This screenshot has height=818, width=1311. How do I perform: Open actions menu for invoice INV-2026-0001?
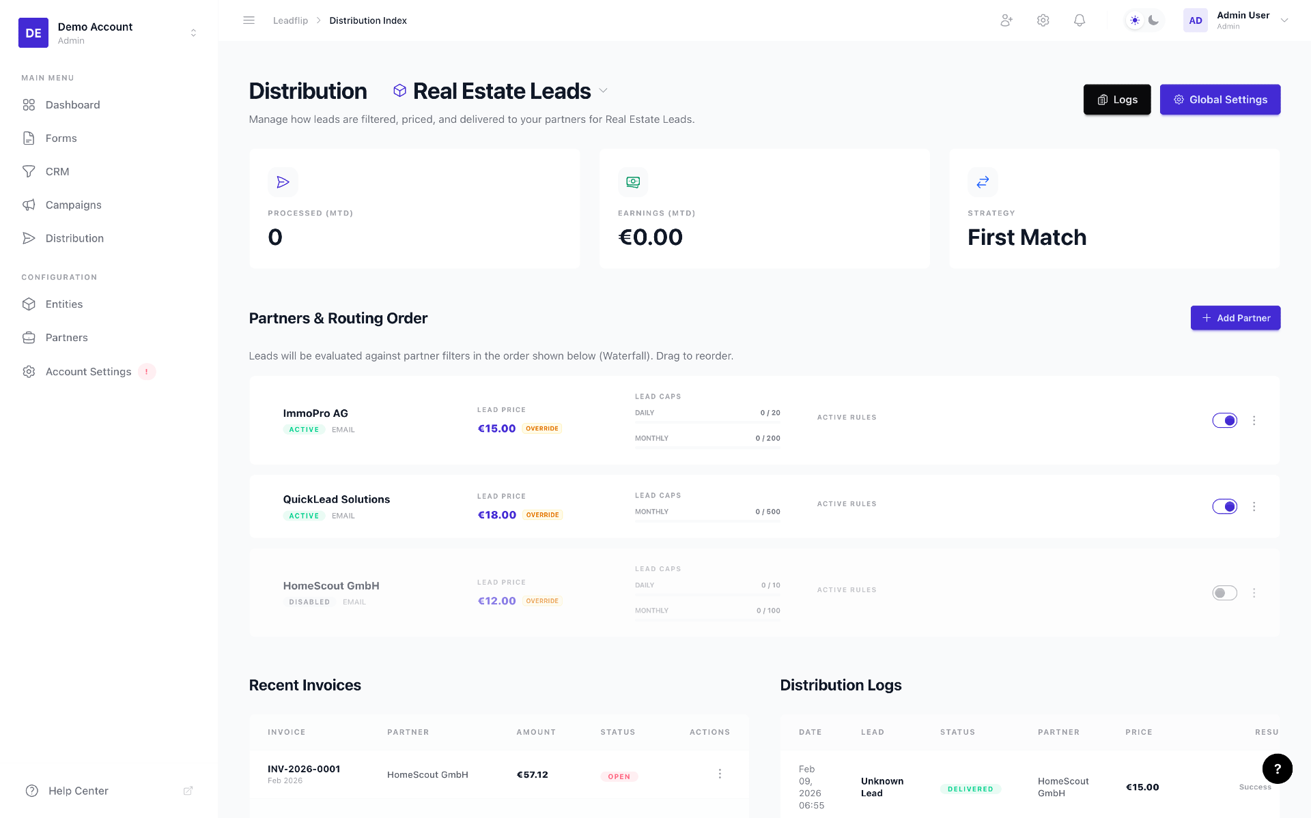720,773
